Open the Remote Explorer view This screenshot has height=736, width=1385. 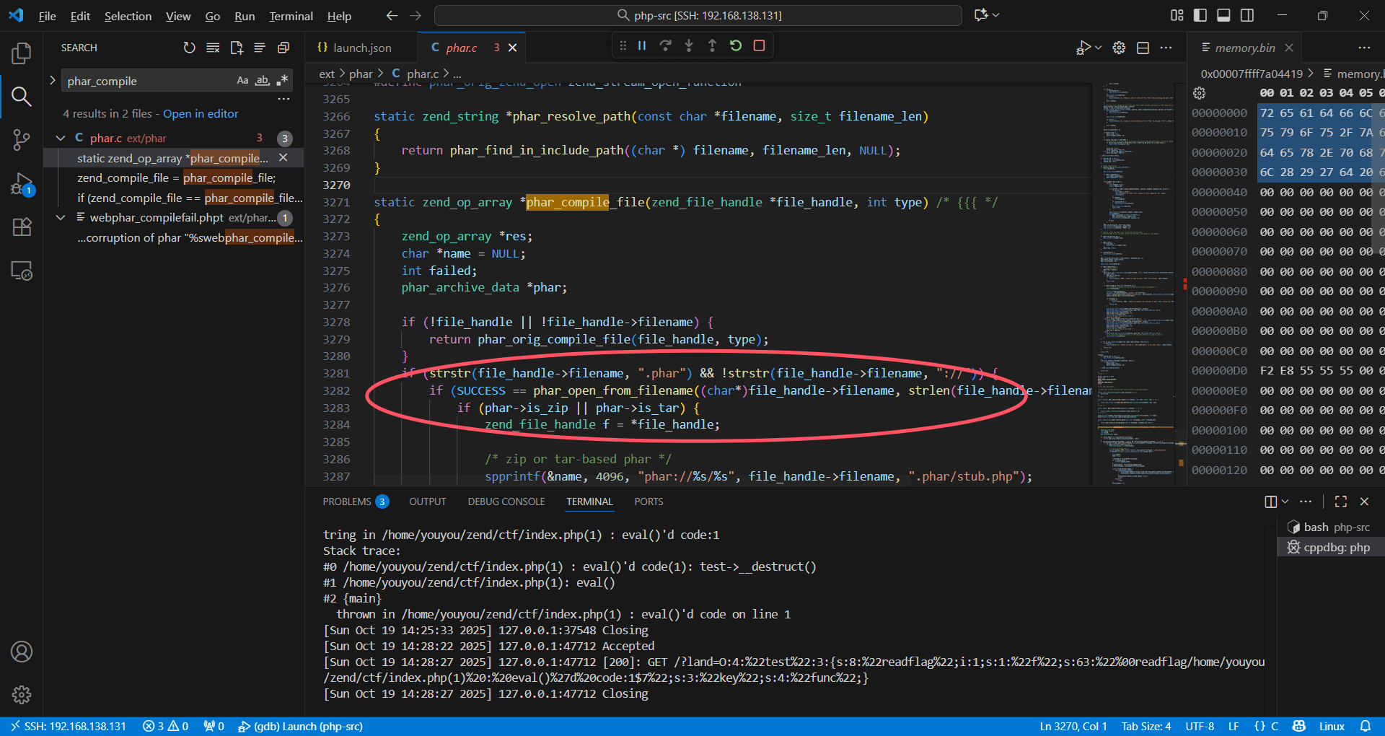tap(22, 271)
